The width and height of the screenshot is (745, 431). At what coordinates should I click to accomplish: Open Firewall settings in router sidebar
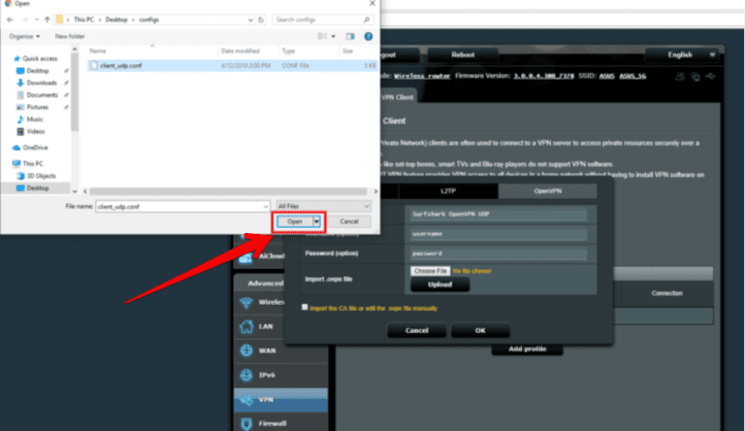280,423
